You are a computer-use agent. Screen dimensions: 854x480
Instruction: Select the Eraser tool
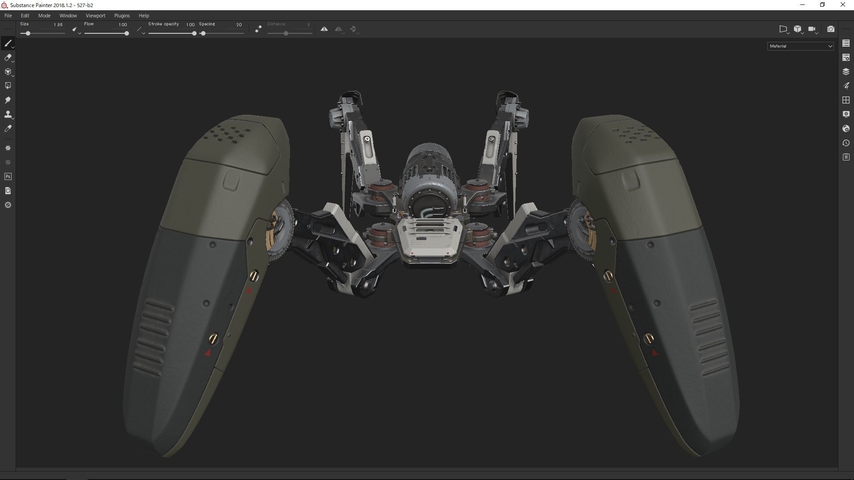[8, 57]
